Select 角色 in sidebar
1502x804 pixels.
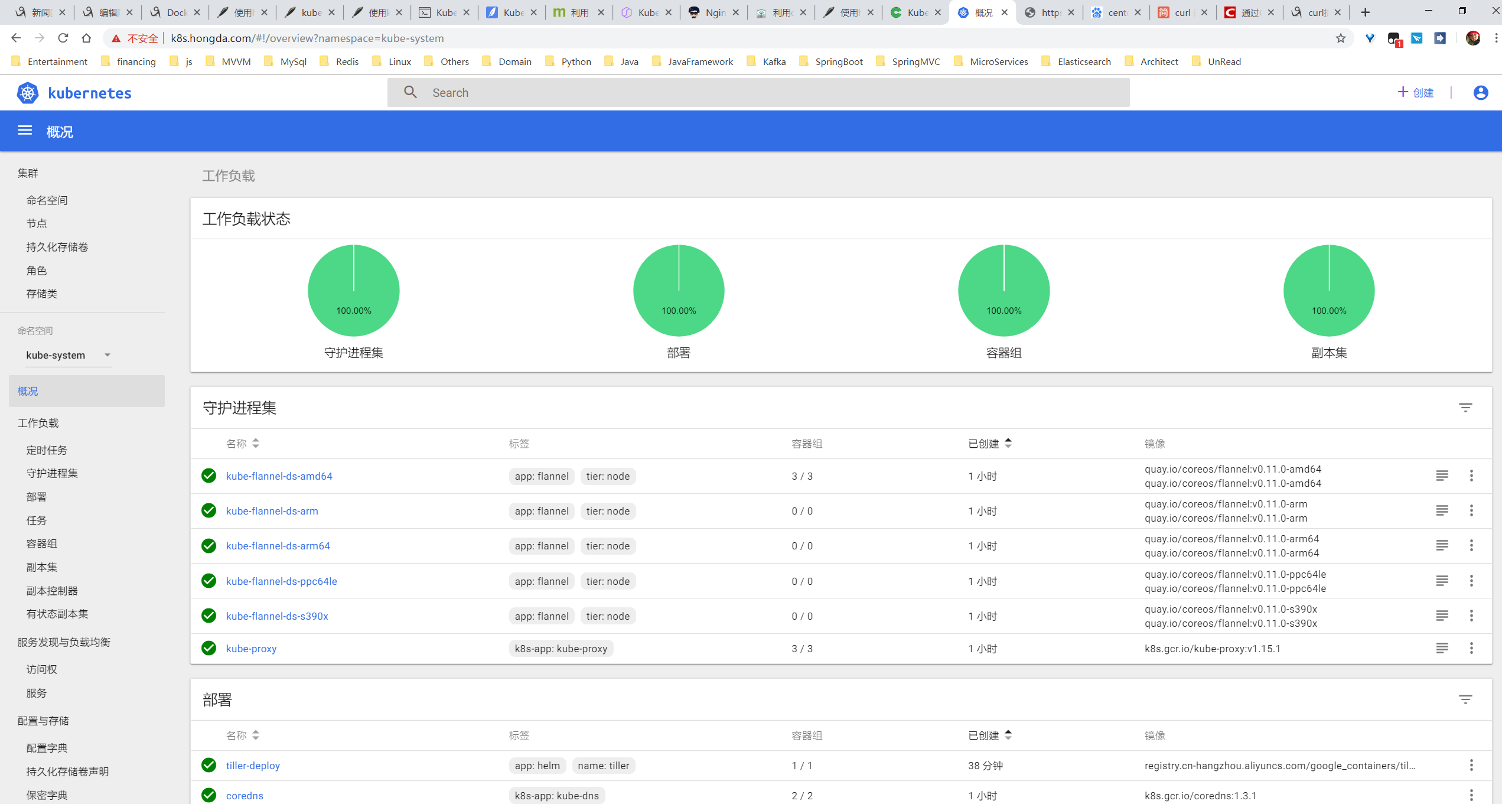pyautogui.click(x=36, y=271)
